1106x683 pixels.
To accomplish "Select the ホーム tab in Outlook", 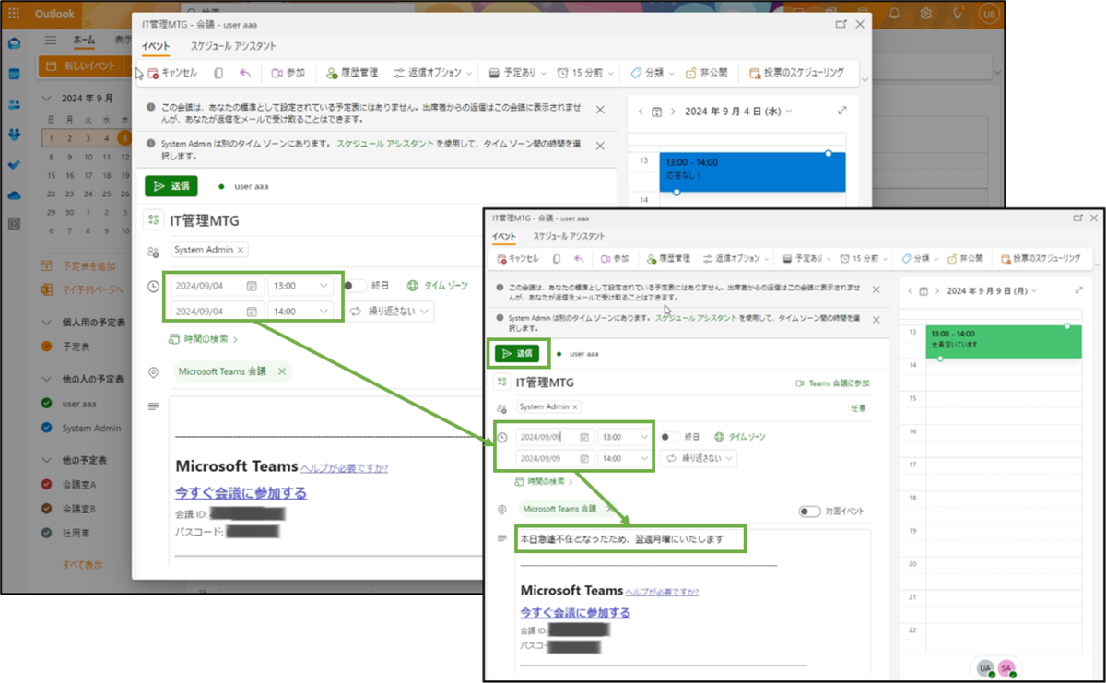I will tap(84, 41).
